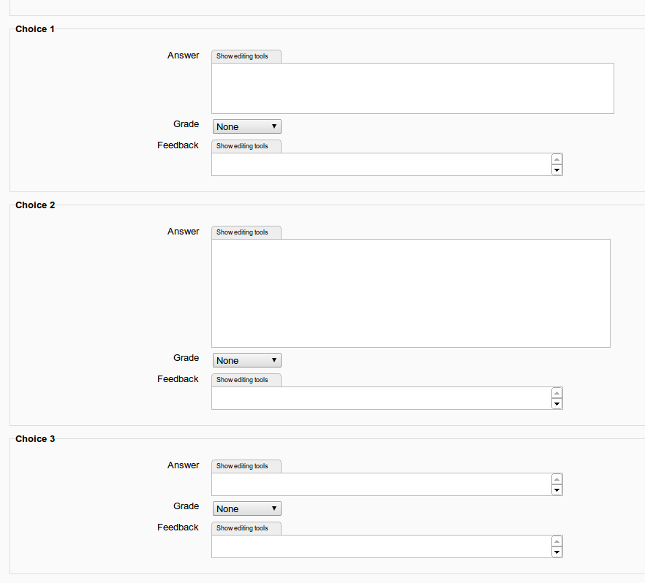Click the up arrow in Choice 2 Feedback scrollbar
Screen dimensions: 645x583
557,393
